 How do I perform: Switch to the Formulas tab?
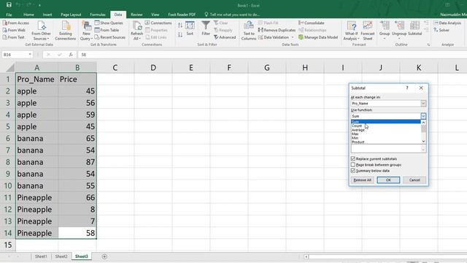click(98, 15)
